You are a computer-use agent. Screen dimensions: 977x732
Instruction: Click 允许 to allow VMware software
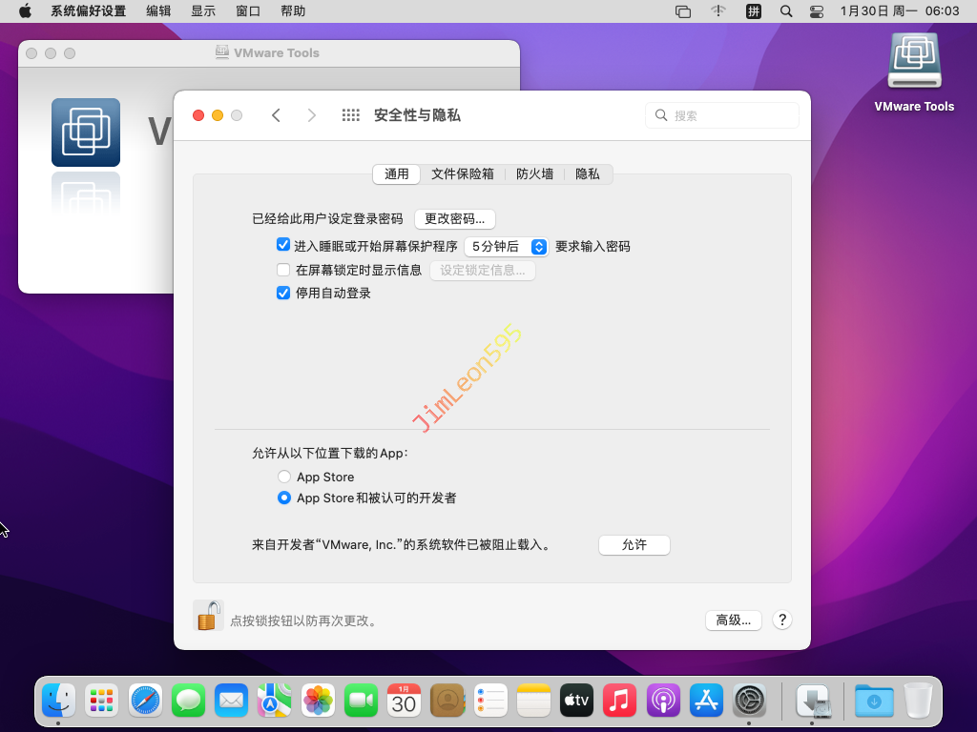tap(634, 544)
